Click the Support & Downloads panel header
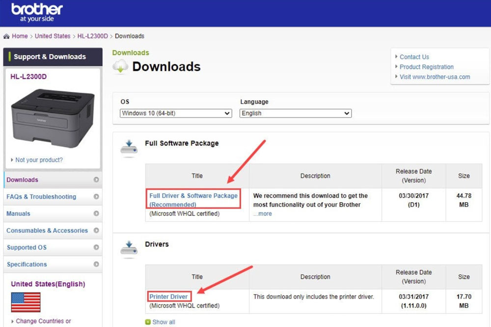This screenshot has width=491, height=327. (x=53, y=57)
